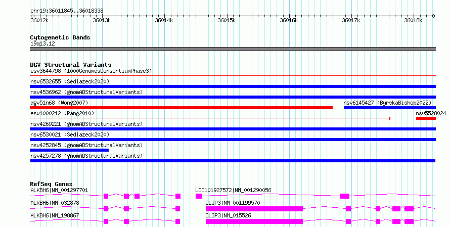Screen dimensions: 450x227
Task: Open the nsv6530021 (Sedlazeck2020) variant label
Action: (x=70, y=134)
